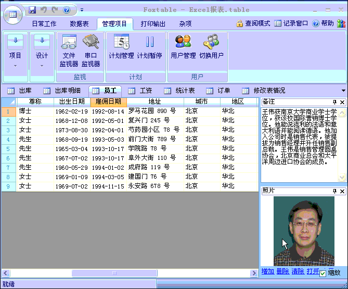Open the 记录窗口 record window

click(291, 23)
